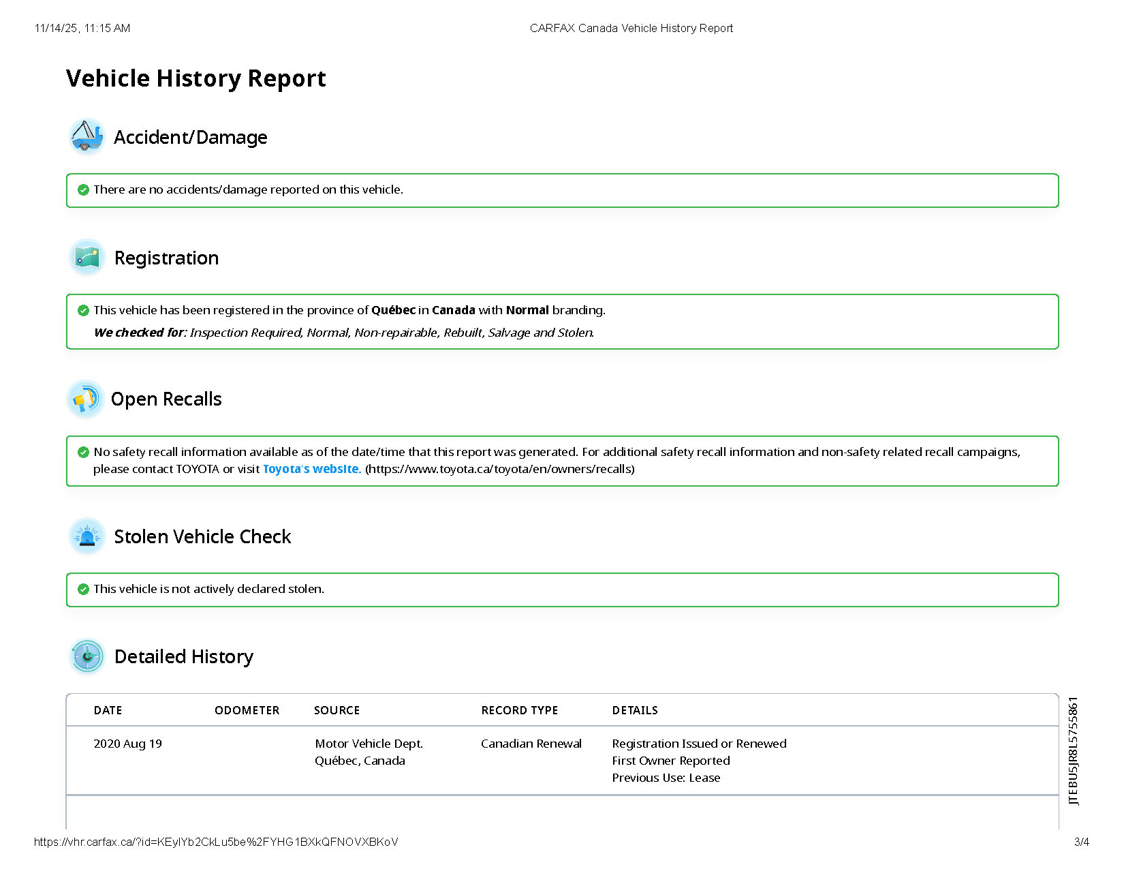The width and height of the screenshot is (1124, 869).
Task: Click the vhr.carfax.ca URL in footer
Action: 216,842
